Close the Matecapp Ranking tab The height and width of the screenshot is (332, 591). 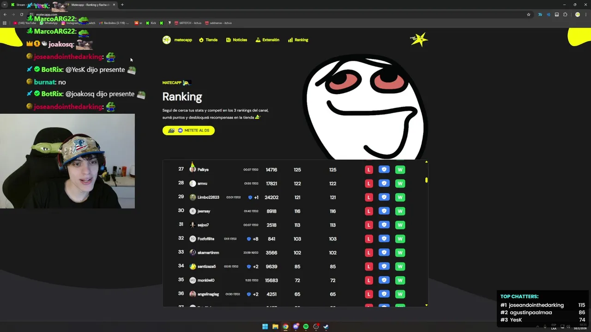click(114, 5)
